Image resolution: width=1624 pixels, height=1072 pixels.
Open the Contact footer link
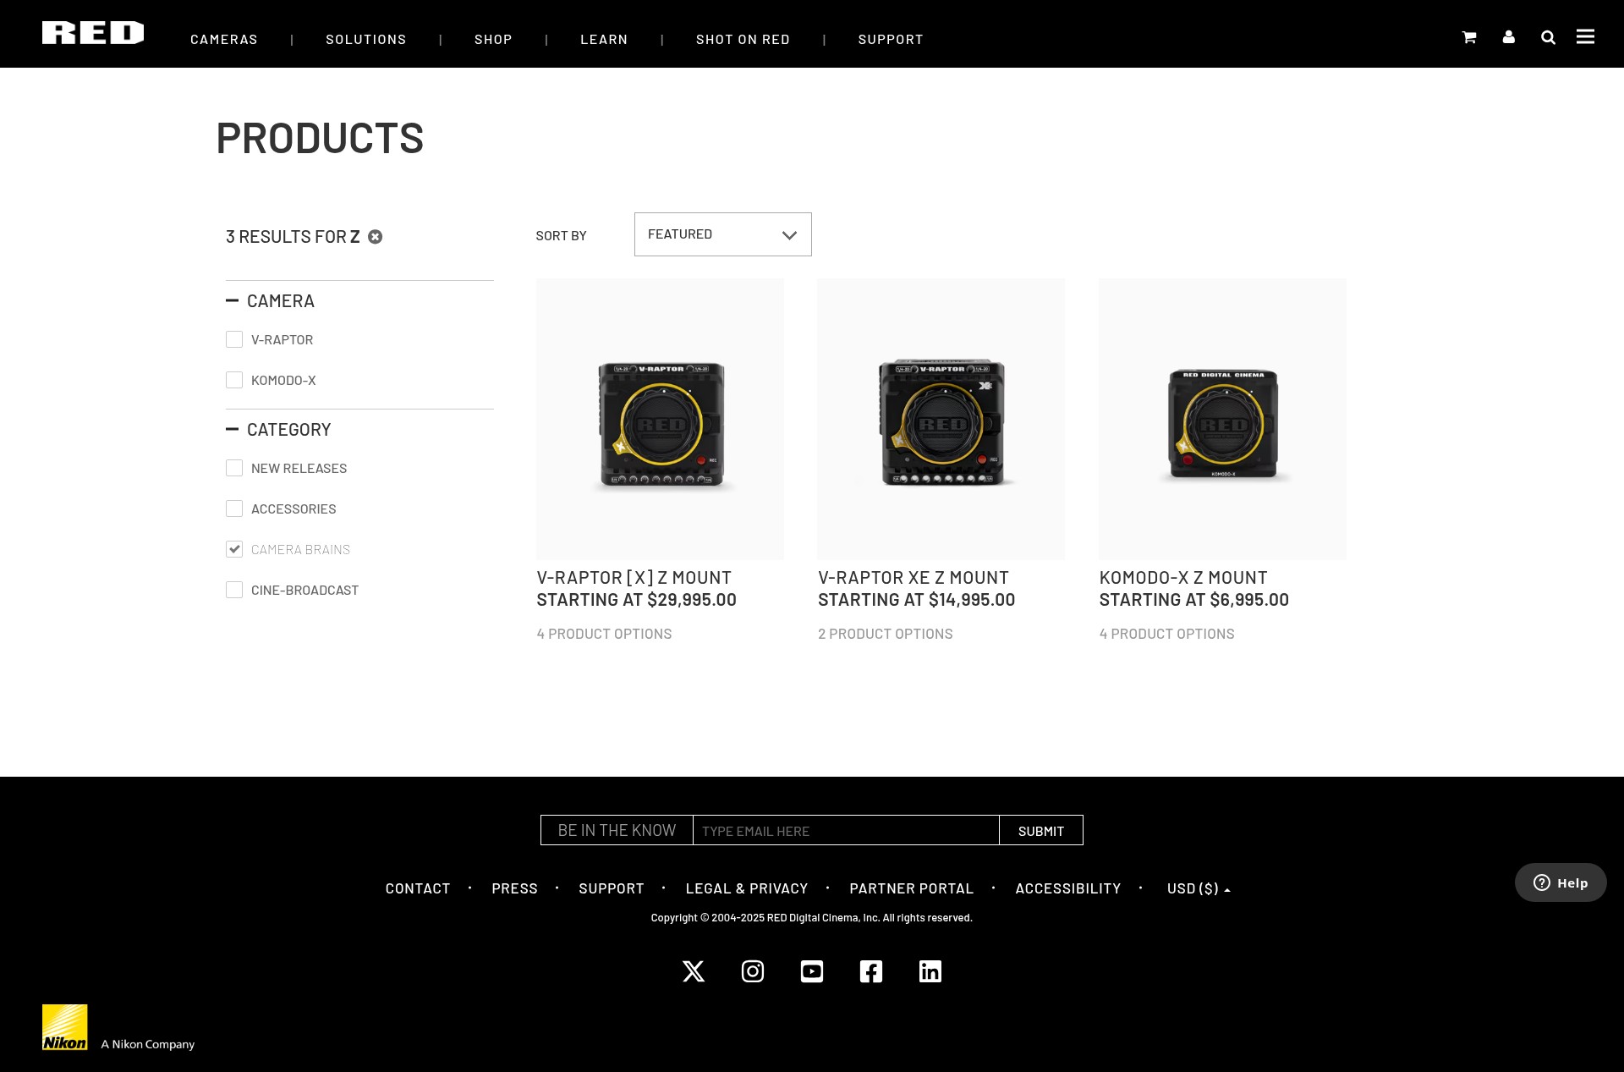point(418,888)
